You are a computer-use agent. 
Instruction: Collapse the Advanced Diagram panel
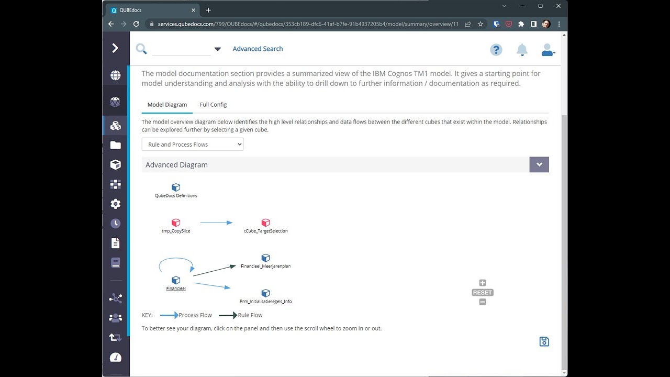pyautogui.click(x=539, y=164)
